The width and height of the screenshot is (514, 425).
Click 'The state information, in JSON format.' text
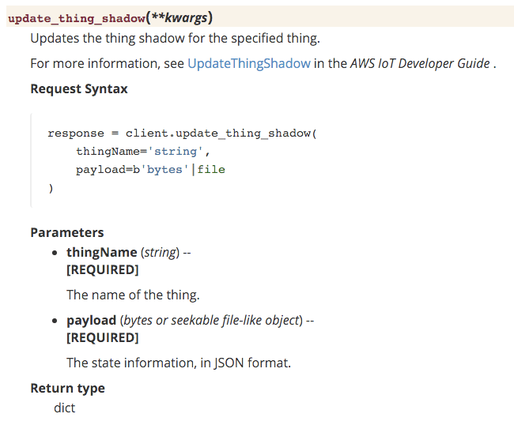tap(179, 363)
